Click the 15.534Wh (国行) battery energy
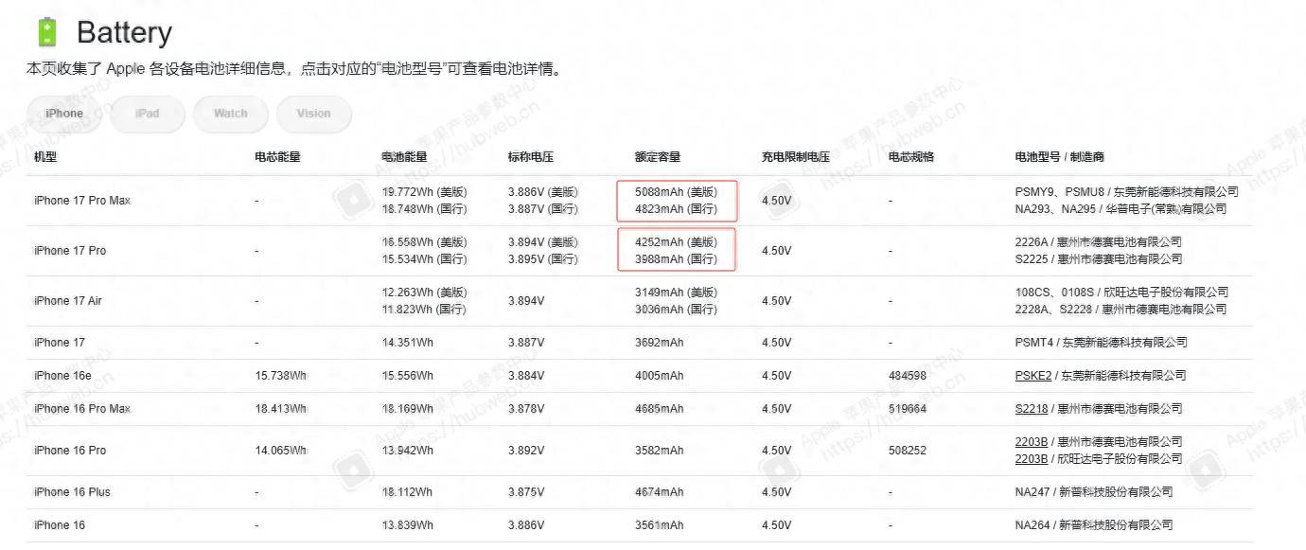 click(424, 259)
